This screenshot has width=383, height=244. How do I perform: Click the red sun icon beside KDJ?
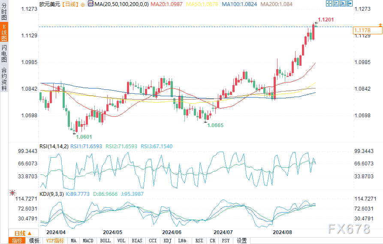[x=12, y=193]
